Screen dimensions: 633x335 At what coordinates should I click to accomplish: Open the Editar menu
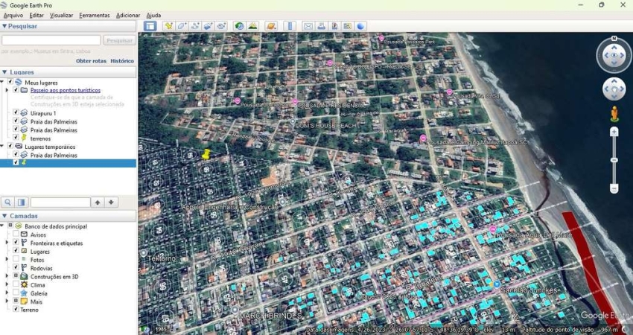[x=36, y=16]
